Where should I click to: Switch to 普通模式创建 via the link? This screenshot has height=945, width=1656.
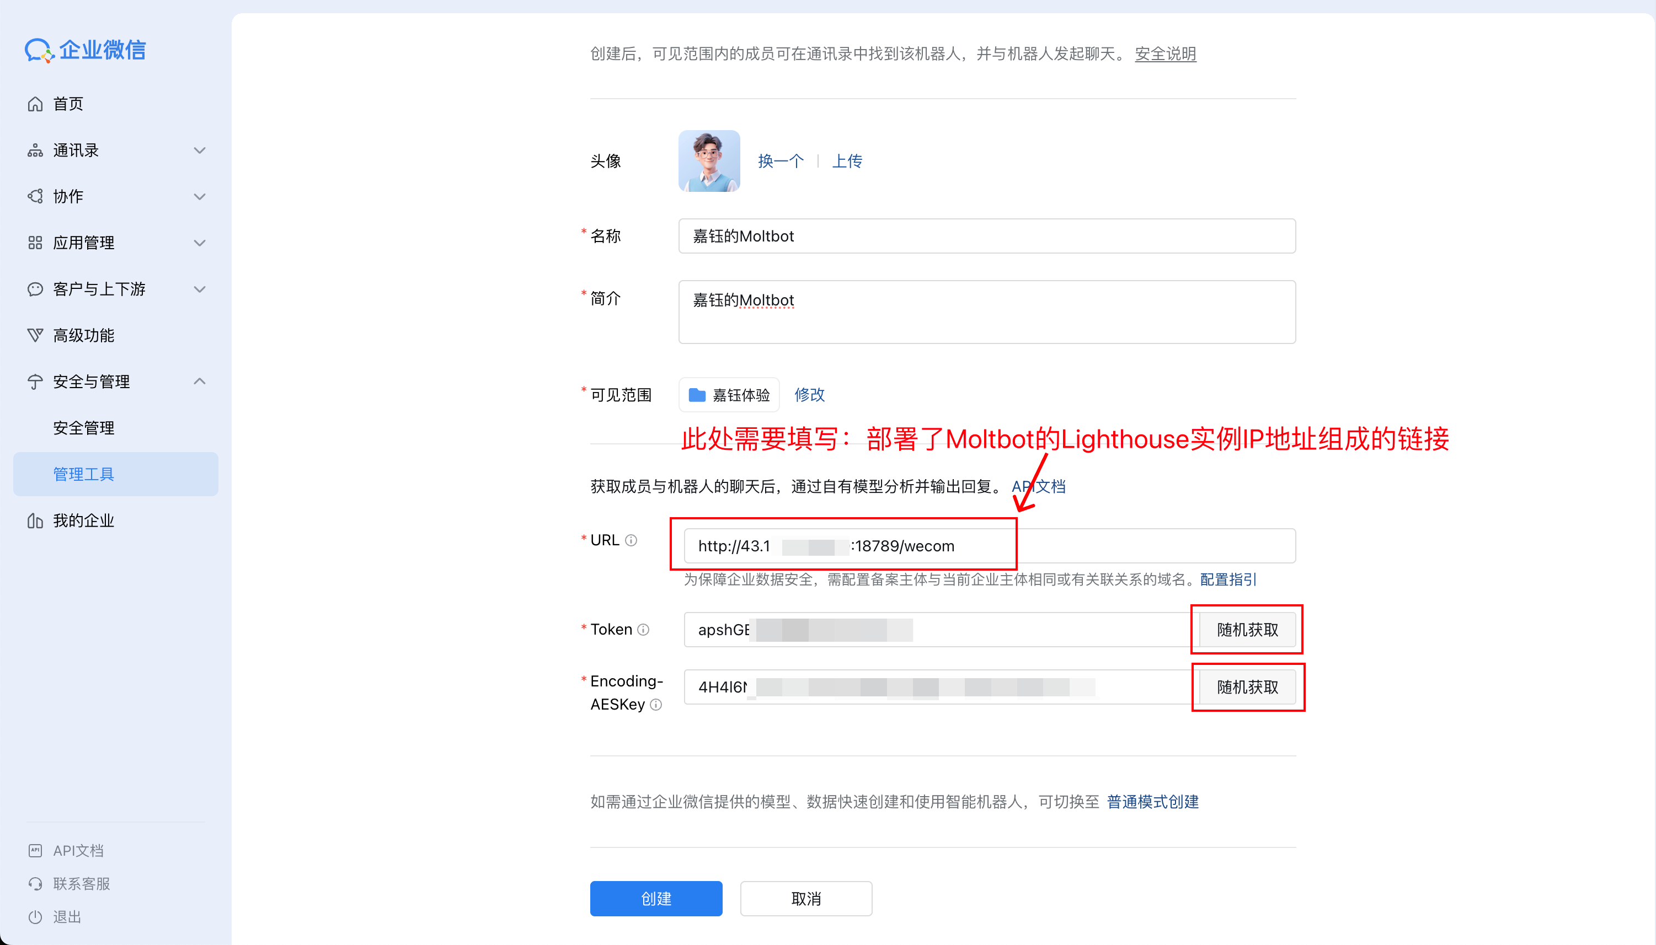tap(1152, 802)
